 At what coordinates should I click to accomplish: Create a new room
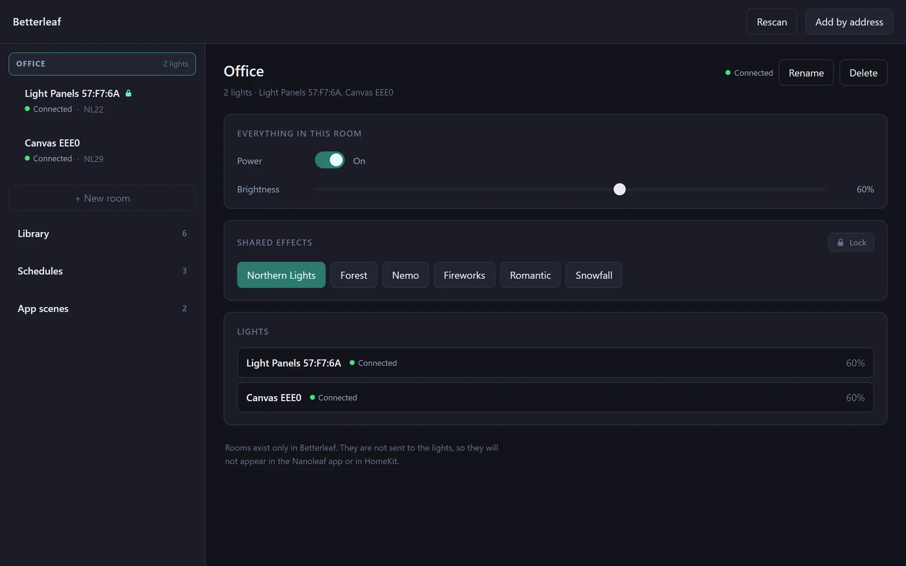(102, 198)
